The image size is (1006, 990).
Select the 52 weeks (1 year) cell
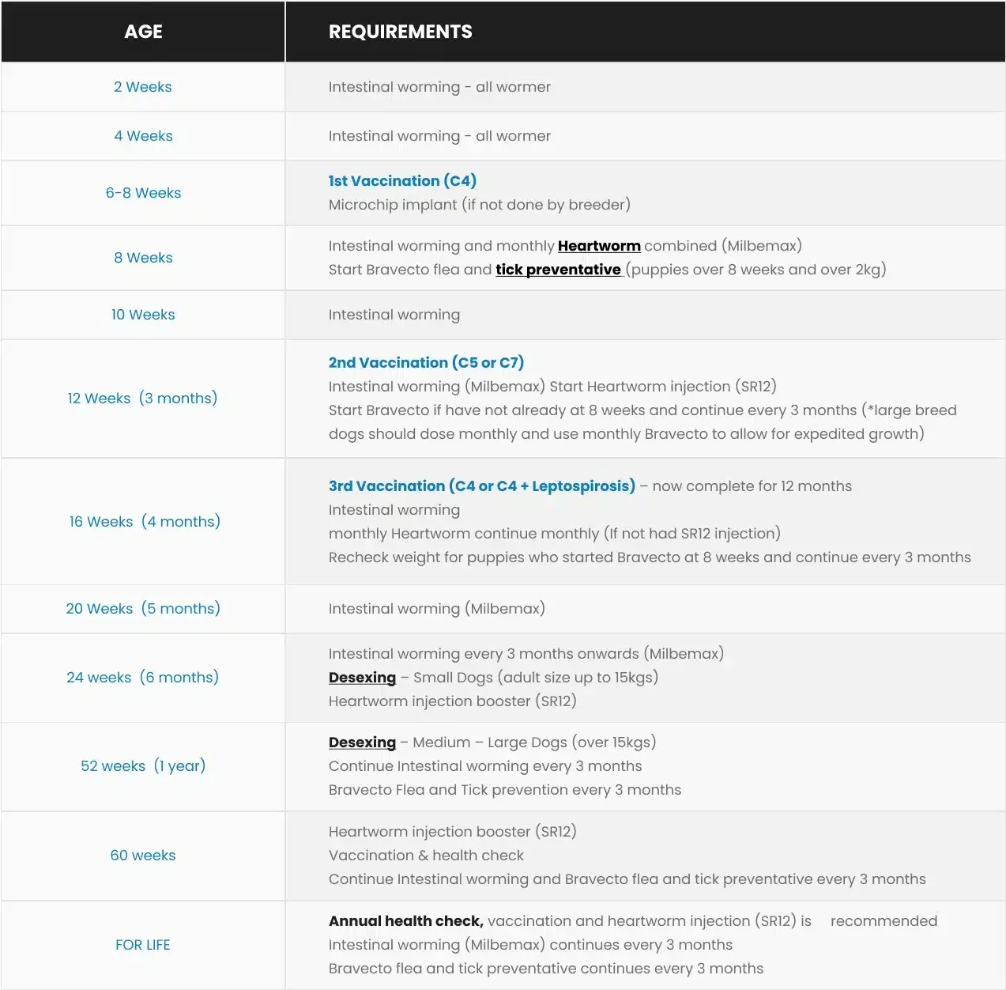143,766
